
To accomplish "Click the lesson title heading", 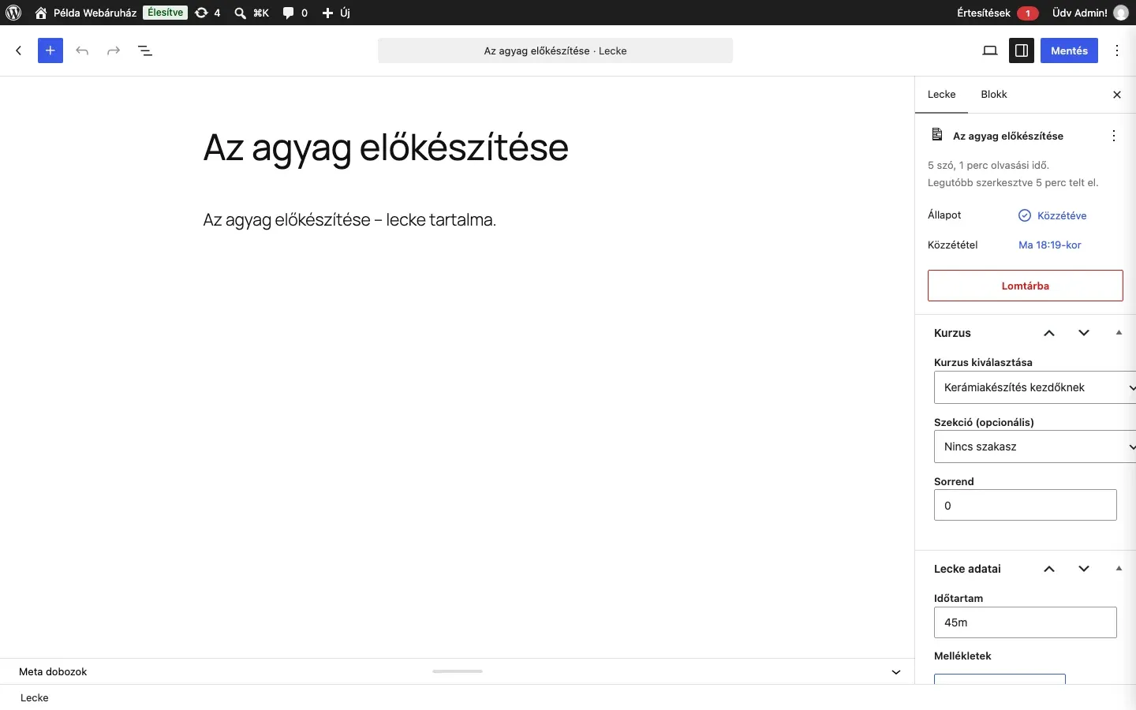I will [x=386, y=148].
